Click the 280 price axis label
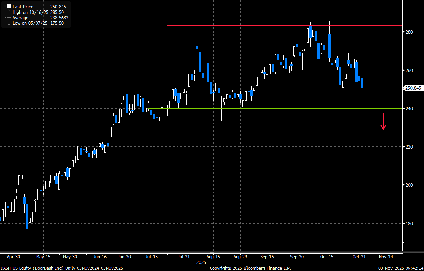The image size is (424, 271). click(409, 32)
